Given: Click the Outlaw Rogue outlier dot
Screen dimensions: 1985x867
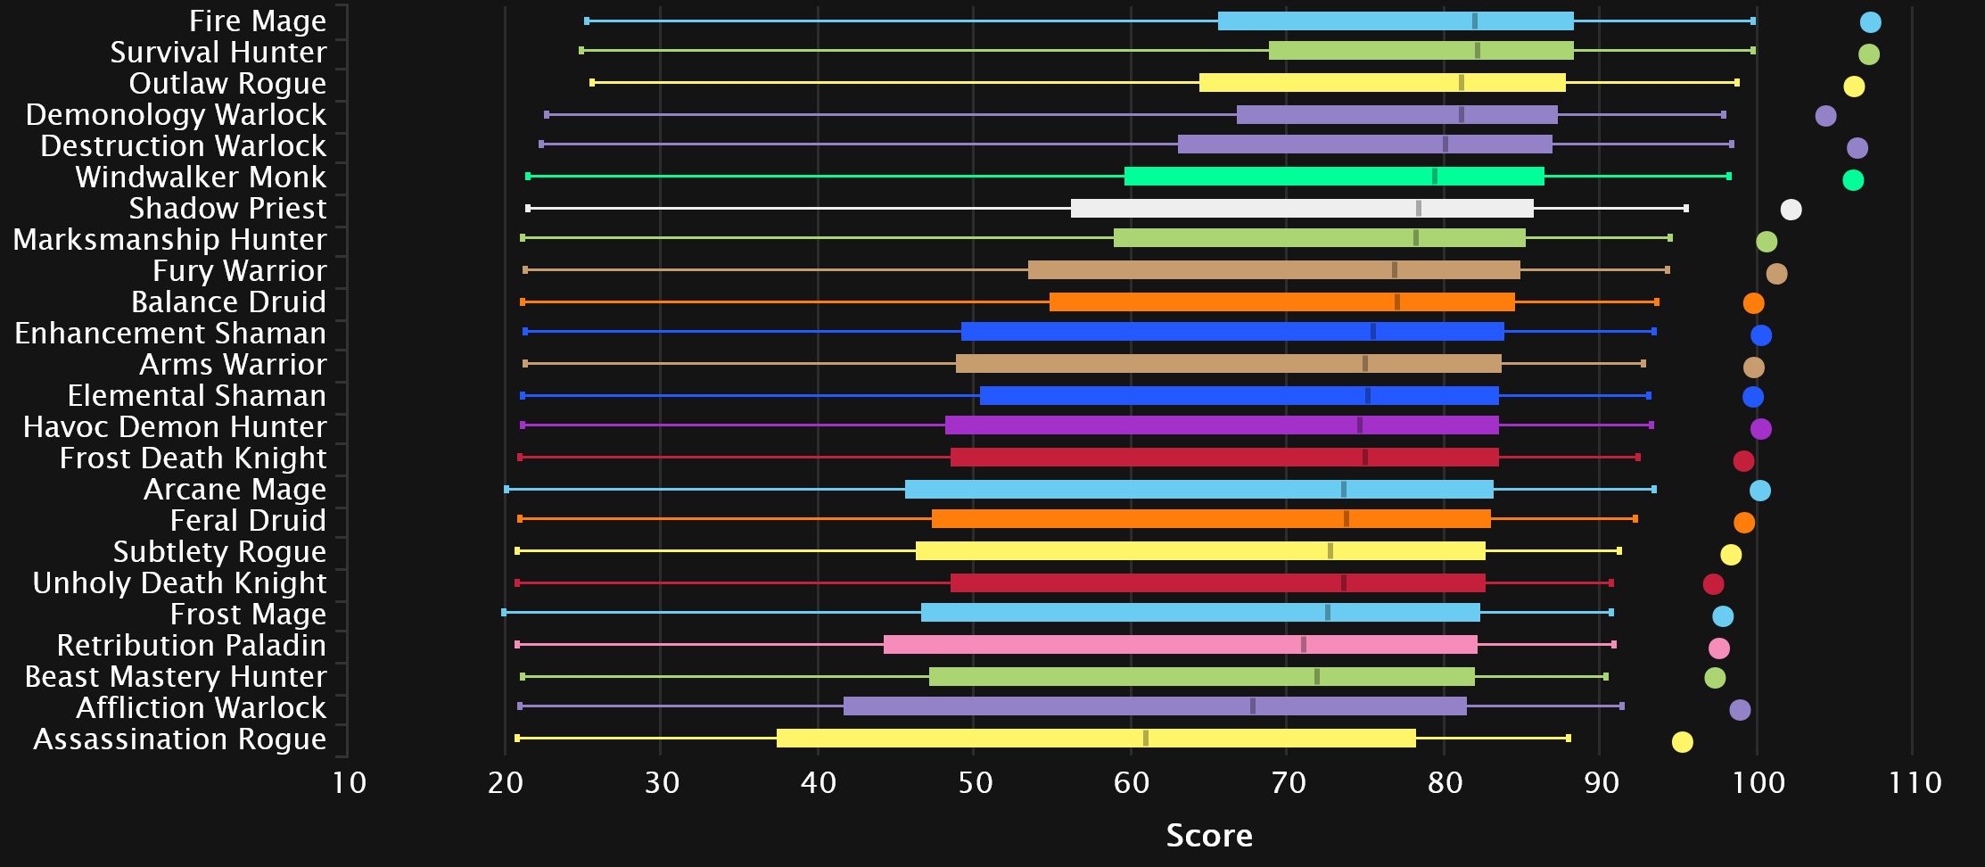Looking at the screenshot, I should click(x=1854, y=87).
